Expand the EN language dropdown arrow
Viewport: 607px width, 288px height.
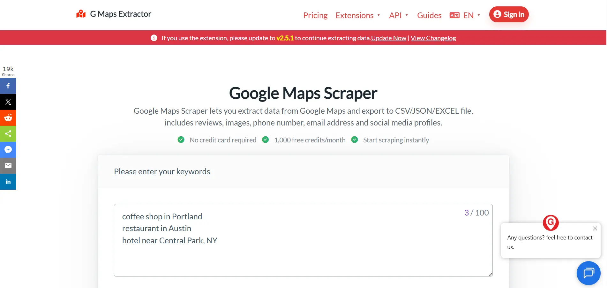coord(479,15)
